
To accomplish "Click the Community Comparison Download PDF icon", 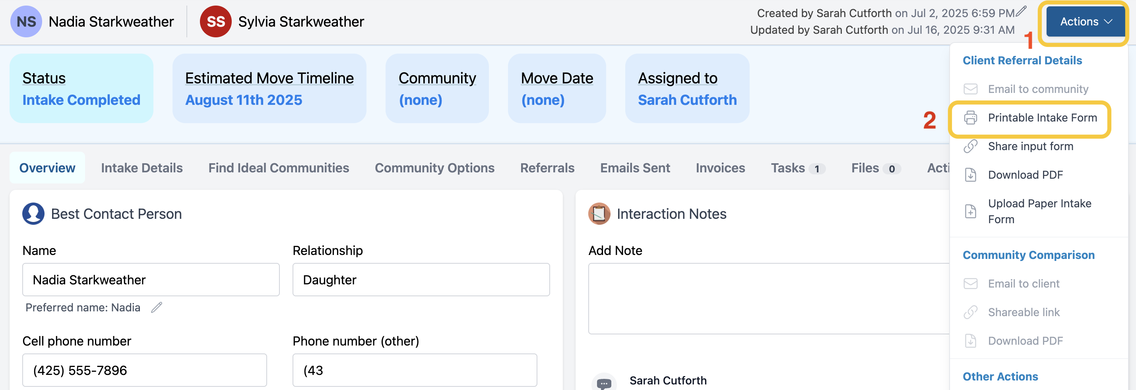I will tap(970, 341).
